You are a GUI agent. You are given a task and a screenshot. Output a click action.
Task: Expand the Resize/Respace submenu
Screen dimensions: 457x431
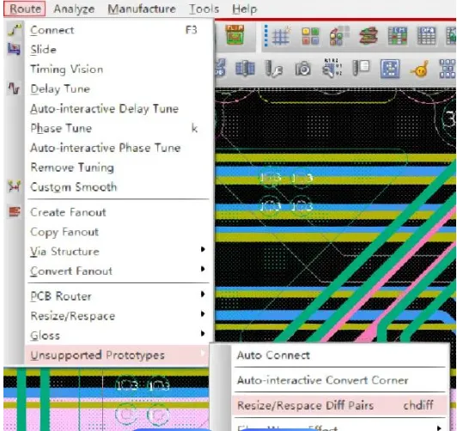pos(117,316)
